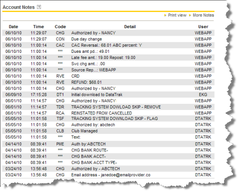
Task: Select the REFUND $68.01 note row
Action: 109,82
